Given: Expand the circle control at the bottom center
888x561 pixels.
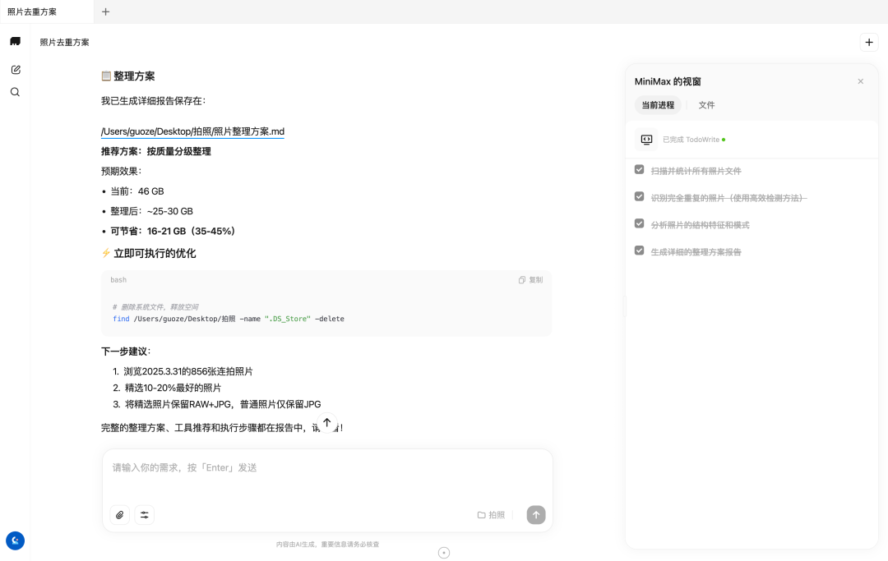Looking at the screenshot, I should point(444,552).
